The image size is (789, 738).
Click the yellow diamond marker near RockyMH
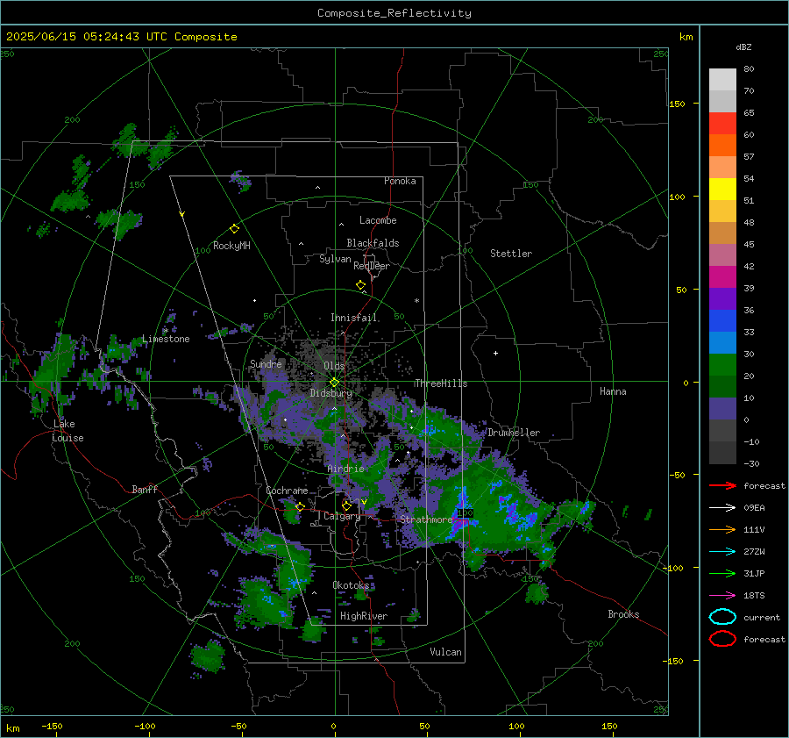tap(234, 229)
